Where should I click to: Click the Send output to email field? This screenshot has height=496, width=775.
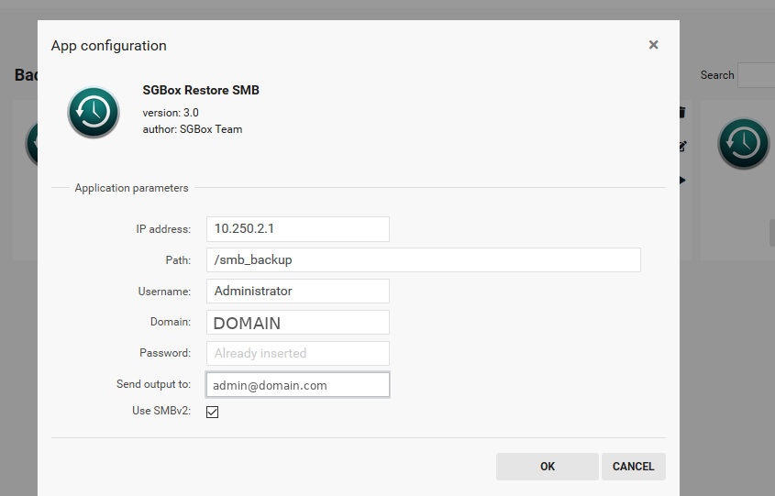[297, 384]
